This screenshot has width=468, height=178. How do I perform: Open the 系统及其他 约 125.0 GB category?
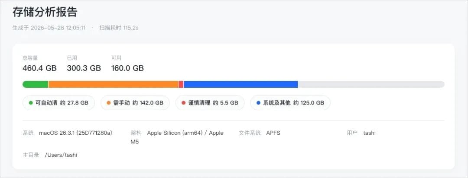(x=290, y=103)
